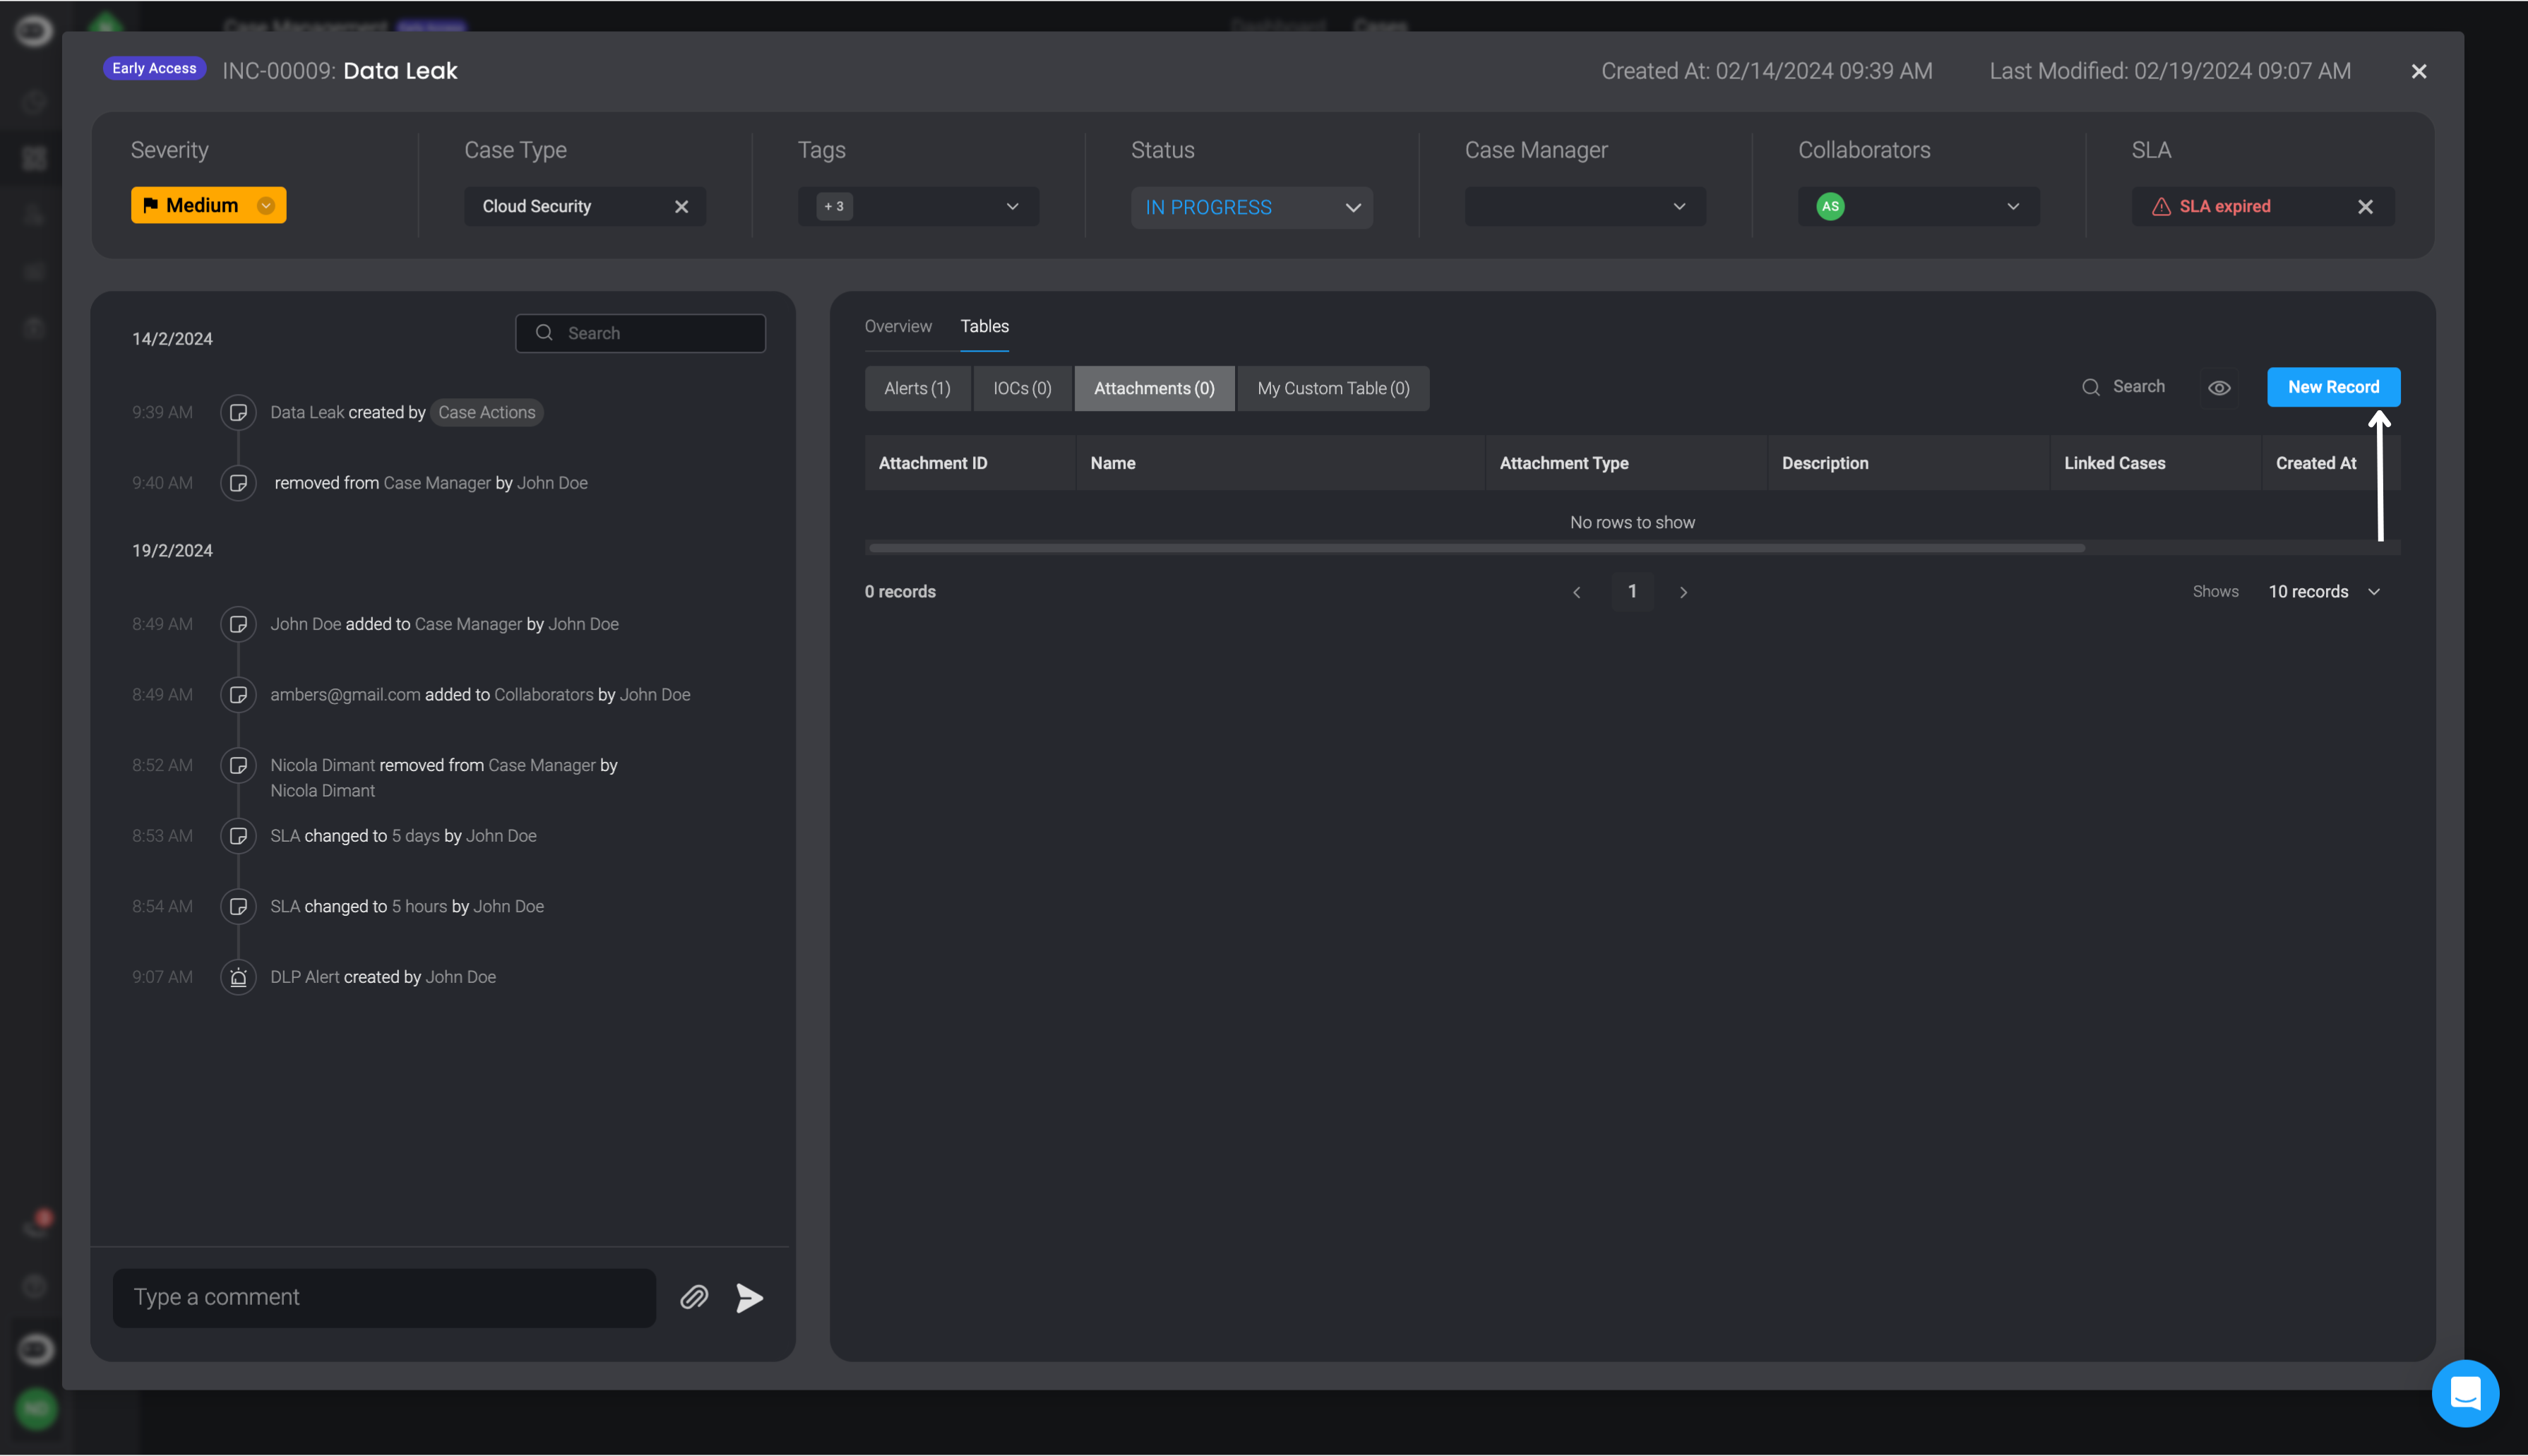Open the Medium severity dropdown
2528x1456 pixels.
click(266, 205)
